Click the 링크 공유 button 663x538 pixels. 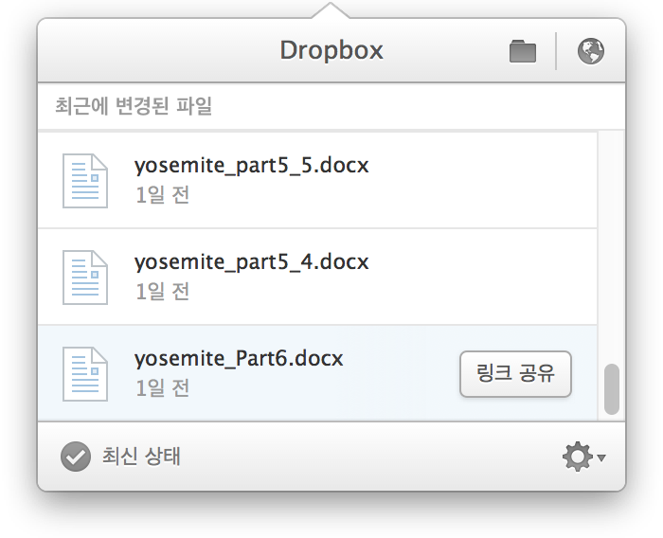point(515,374)
